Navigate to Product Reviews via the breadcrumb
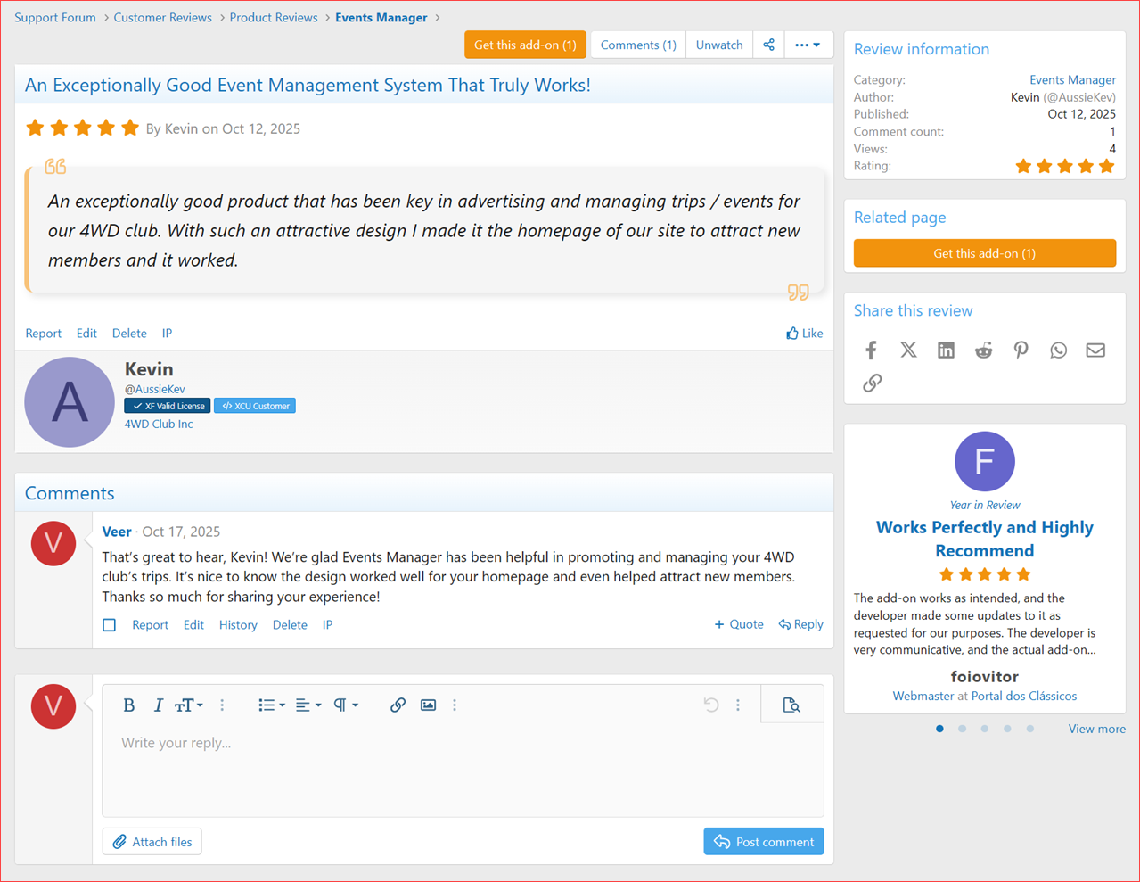 pos(274,17)
